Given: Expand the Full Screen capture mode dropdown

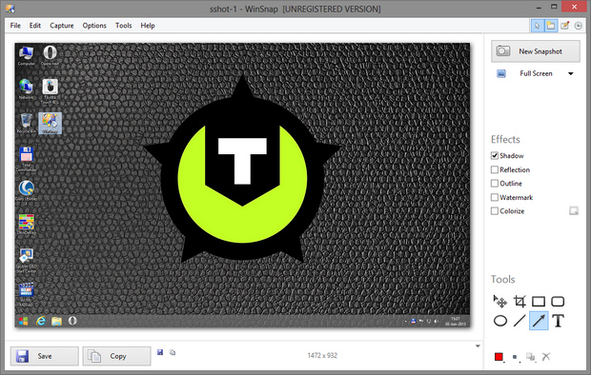Looking at the screenshot, I should click(x=571, y=74).
